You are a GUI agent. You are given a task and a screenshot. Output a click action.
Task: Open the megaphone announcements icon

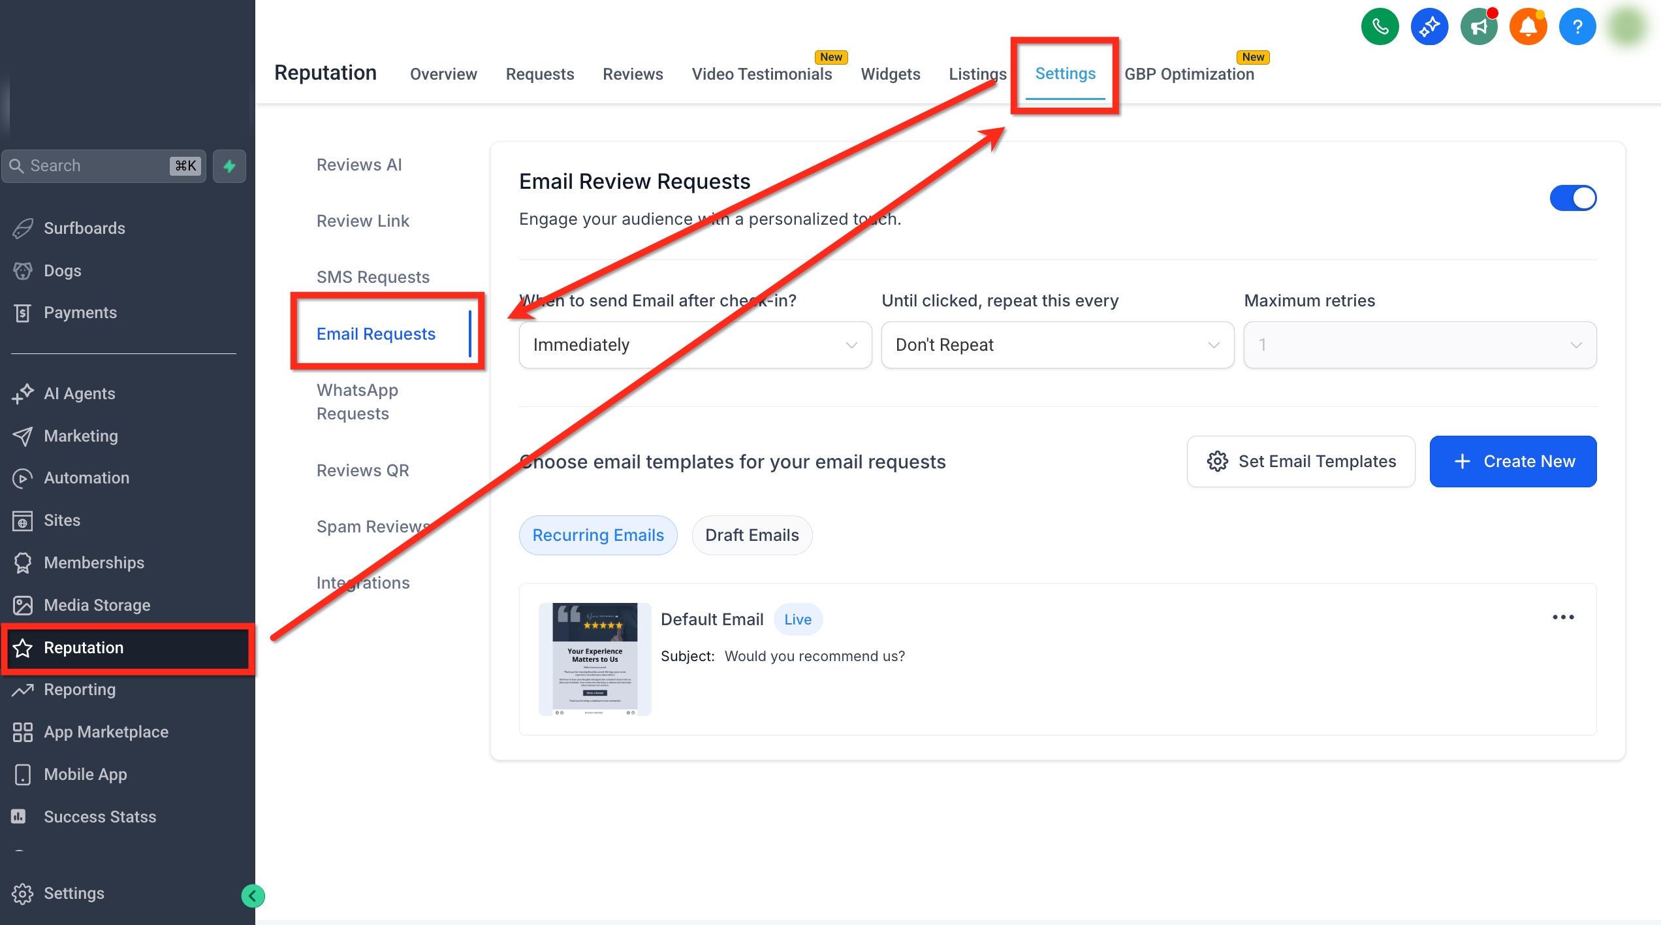[1479, 27]
